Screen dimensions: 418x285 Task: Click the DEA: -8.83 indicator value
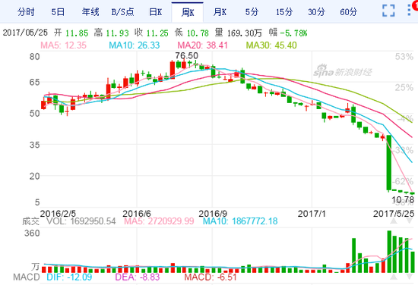pyautogui.click(x=138, y=277)
